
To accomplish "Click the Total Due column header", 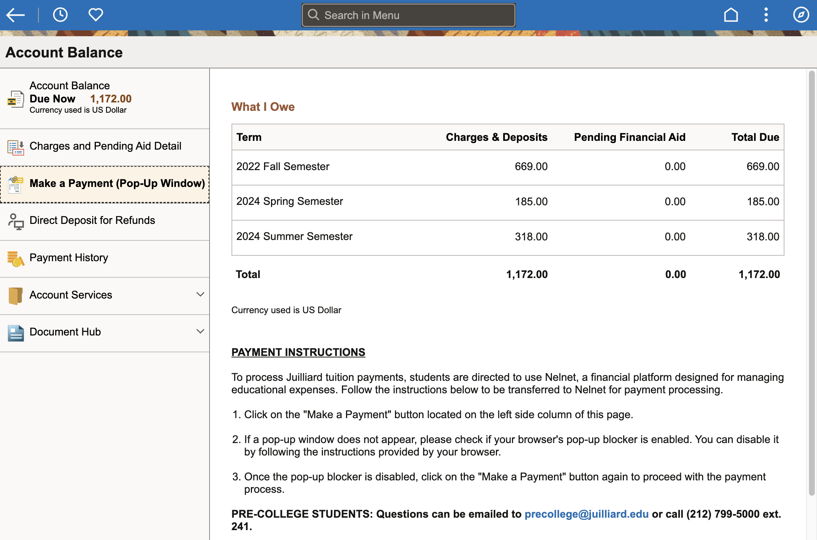I will tap(755, 137).
